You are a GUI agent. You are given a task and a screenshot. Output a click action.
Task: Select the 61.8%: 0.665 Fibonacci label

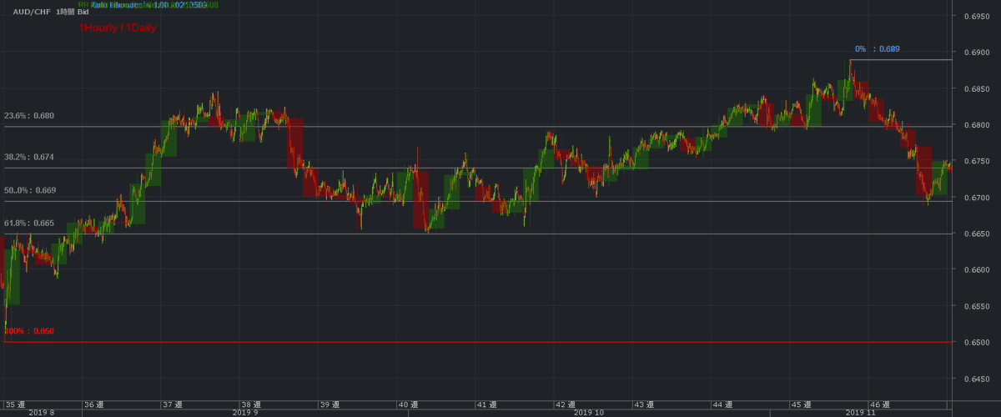[29, 223]
